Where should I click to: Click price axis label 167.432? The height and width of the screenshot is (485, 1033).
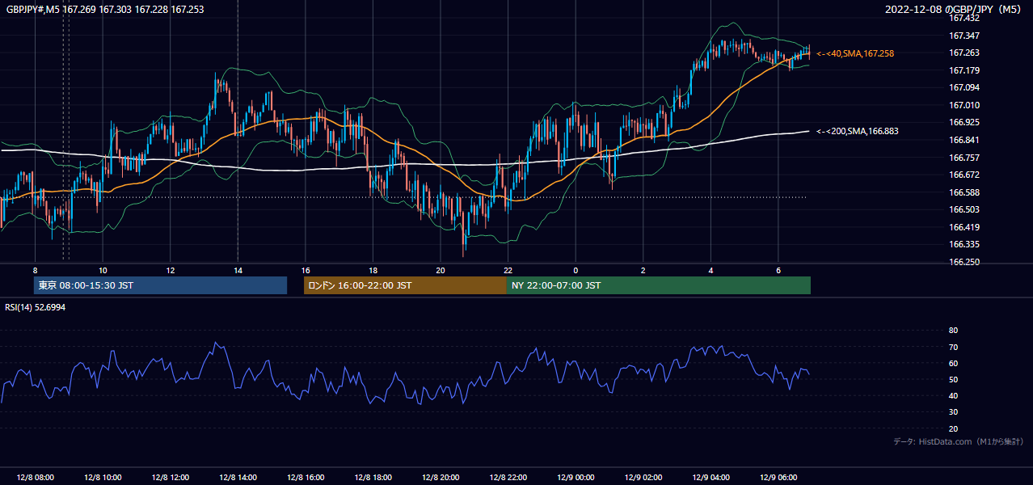[x=964, y=18]
